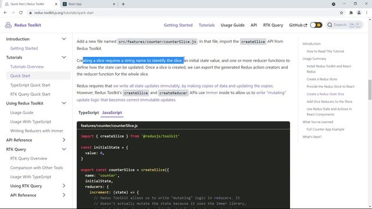
Task: Expand the nested API Reference under RTK Query
Action: [64, 195]
